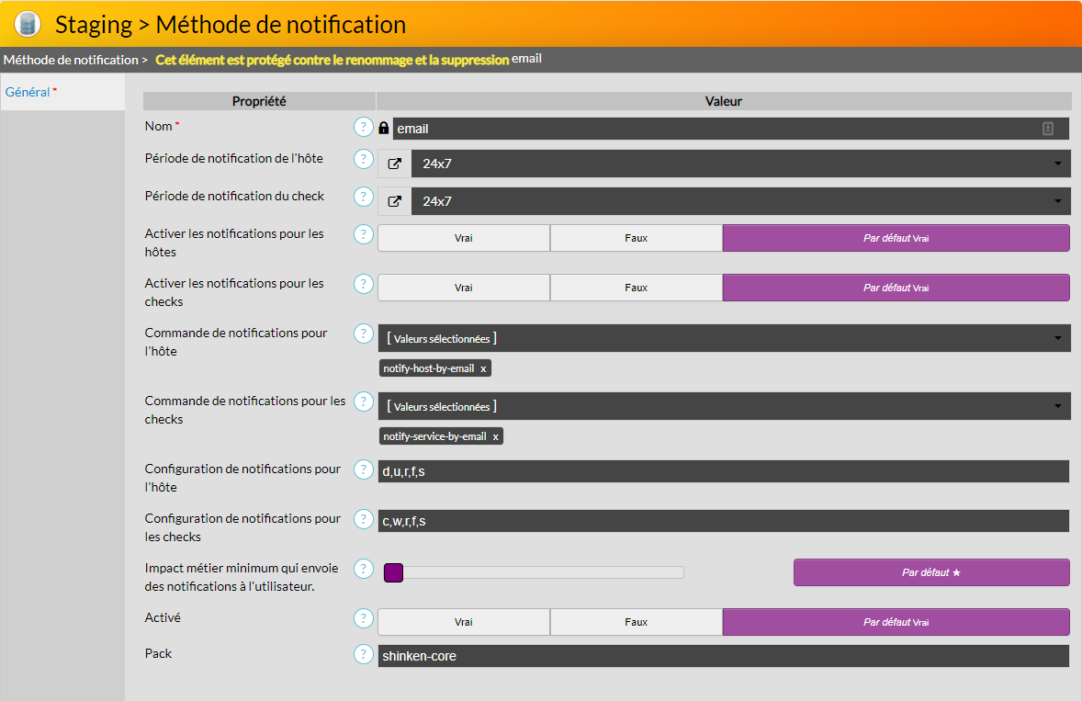Image resolution: width=1082 pixels, height=701 pixels.
Task: Click help icon for Impact métier minimum
Action: pyautogui.click(x=364, y=569)
